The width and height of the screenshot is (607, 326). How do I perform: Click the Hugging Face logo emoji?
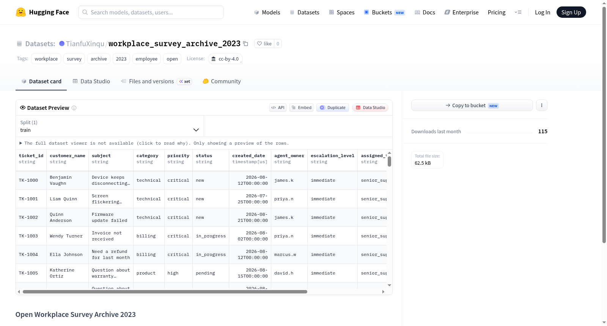tap(21, 12)
